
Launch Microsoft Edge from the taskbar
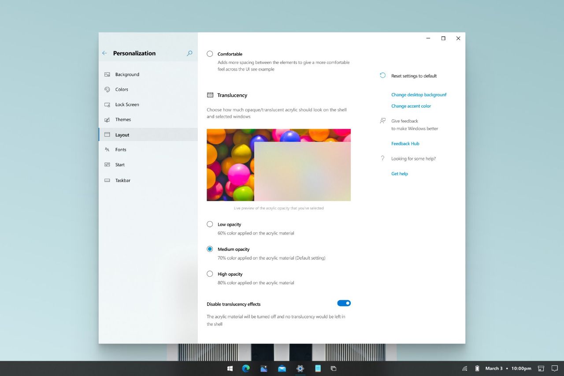tap(246, 369)
